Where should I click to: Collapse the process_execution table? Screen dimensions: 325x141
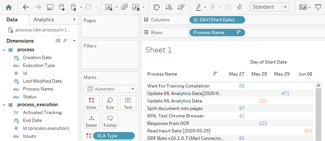point(4,105)
